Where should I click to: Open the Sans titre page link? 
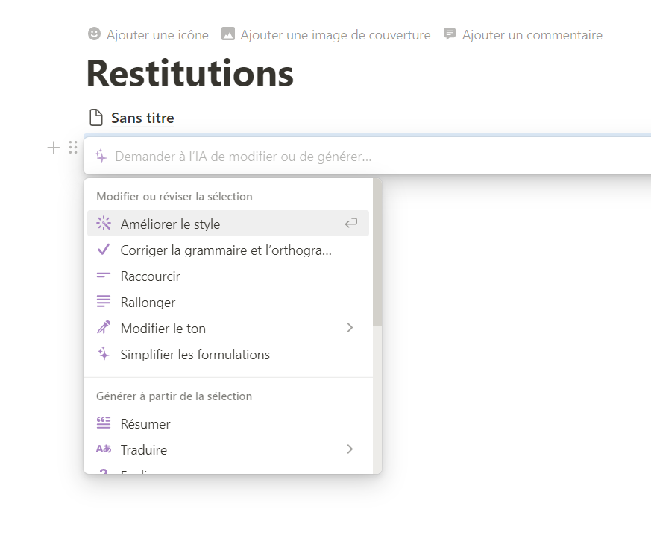tap(142, 118)
